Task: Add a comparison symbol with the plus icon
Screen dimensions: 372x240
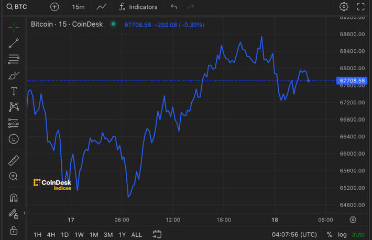Action: click(54, 7)
